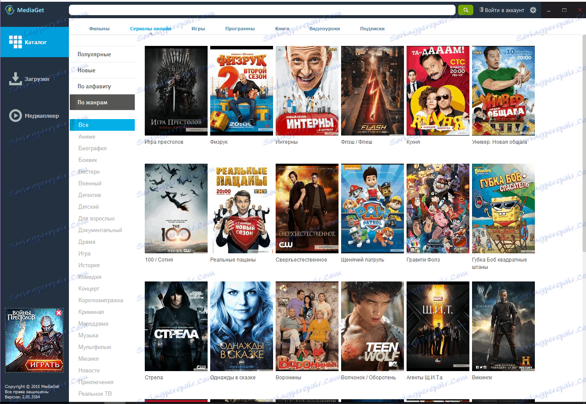This screenshot has width=586, height=404.
Task: Open the Волчонок / Оборотень poster
Action: tap(372, 326)
